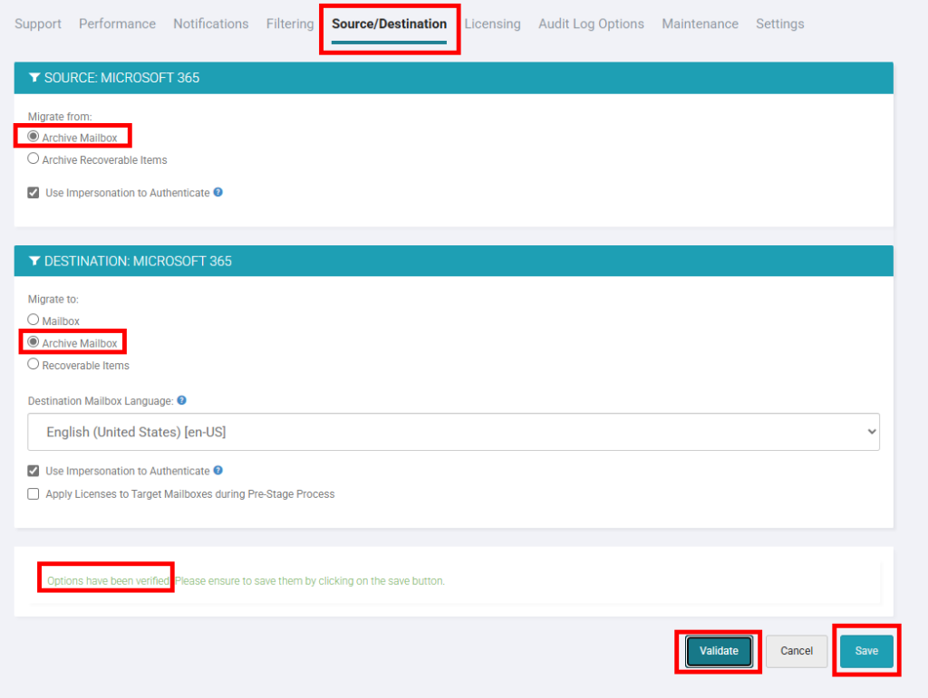Select destination Recoverable Items radio button
Viewport: 928px width, 698px height.
[x=34, y=364]
